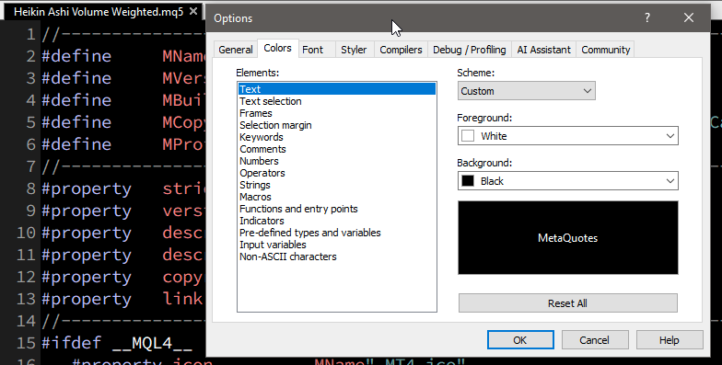Switch to the Colors tab
This screenshot has width=722, height=365.
click(278, 48)
